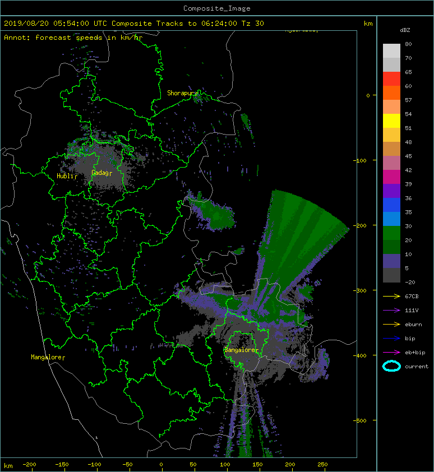Click the Mangalore city label
Viewport: 434px width, 472px height.
[48, 357]
